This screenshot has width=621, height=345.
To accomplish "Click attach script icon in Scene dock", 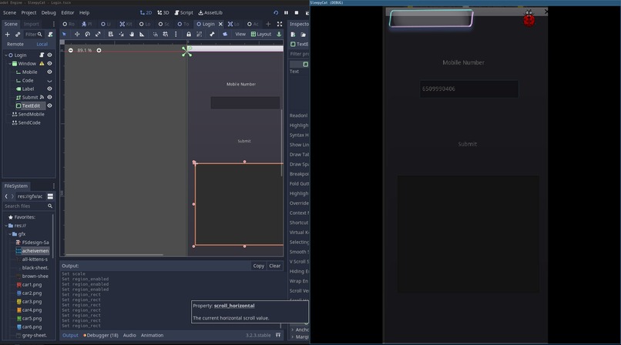I will coord(50,35).
